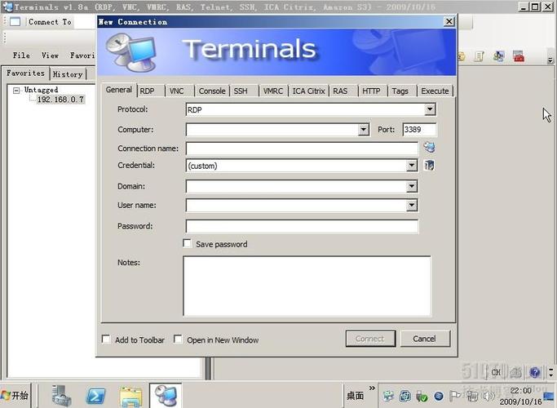Expand the Computer combo box arrow

coord(364,130)
